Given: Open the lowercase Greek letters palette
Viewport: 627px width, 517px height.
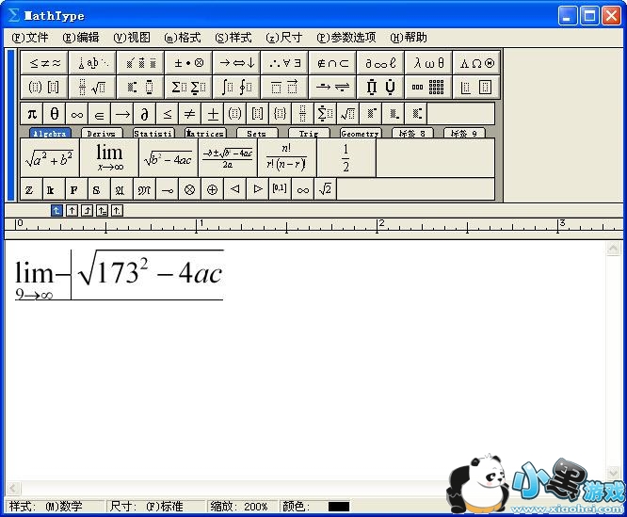Looking at the screenshot, I should pyautogui.click(x=428, y=63).
